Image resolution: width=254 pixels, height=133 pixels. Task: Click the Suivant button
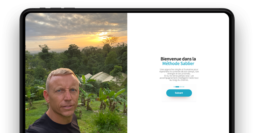[179, 93]
